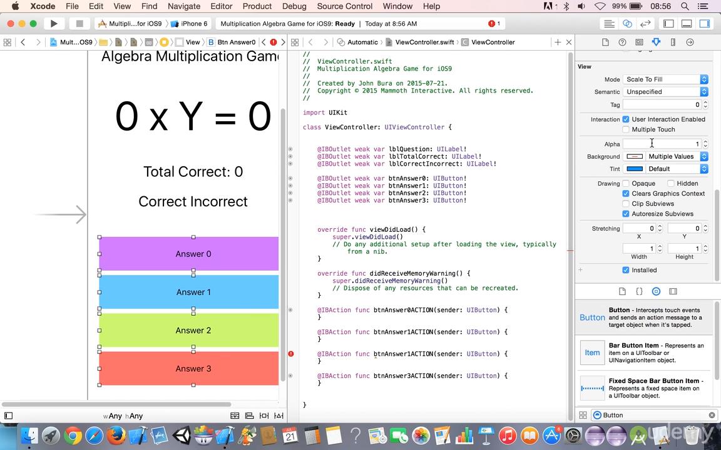Show the File Template library
Viewport: 721px width, 450px height.
coord(622,291)
